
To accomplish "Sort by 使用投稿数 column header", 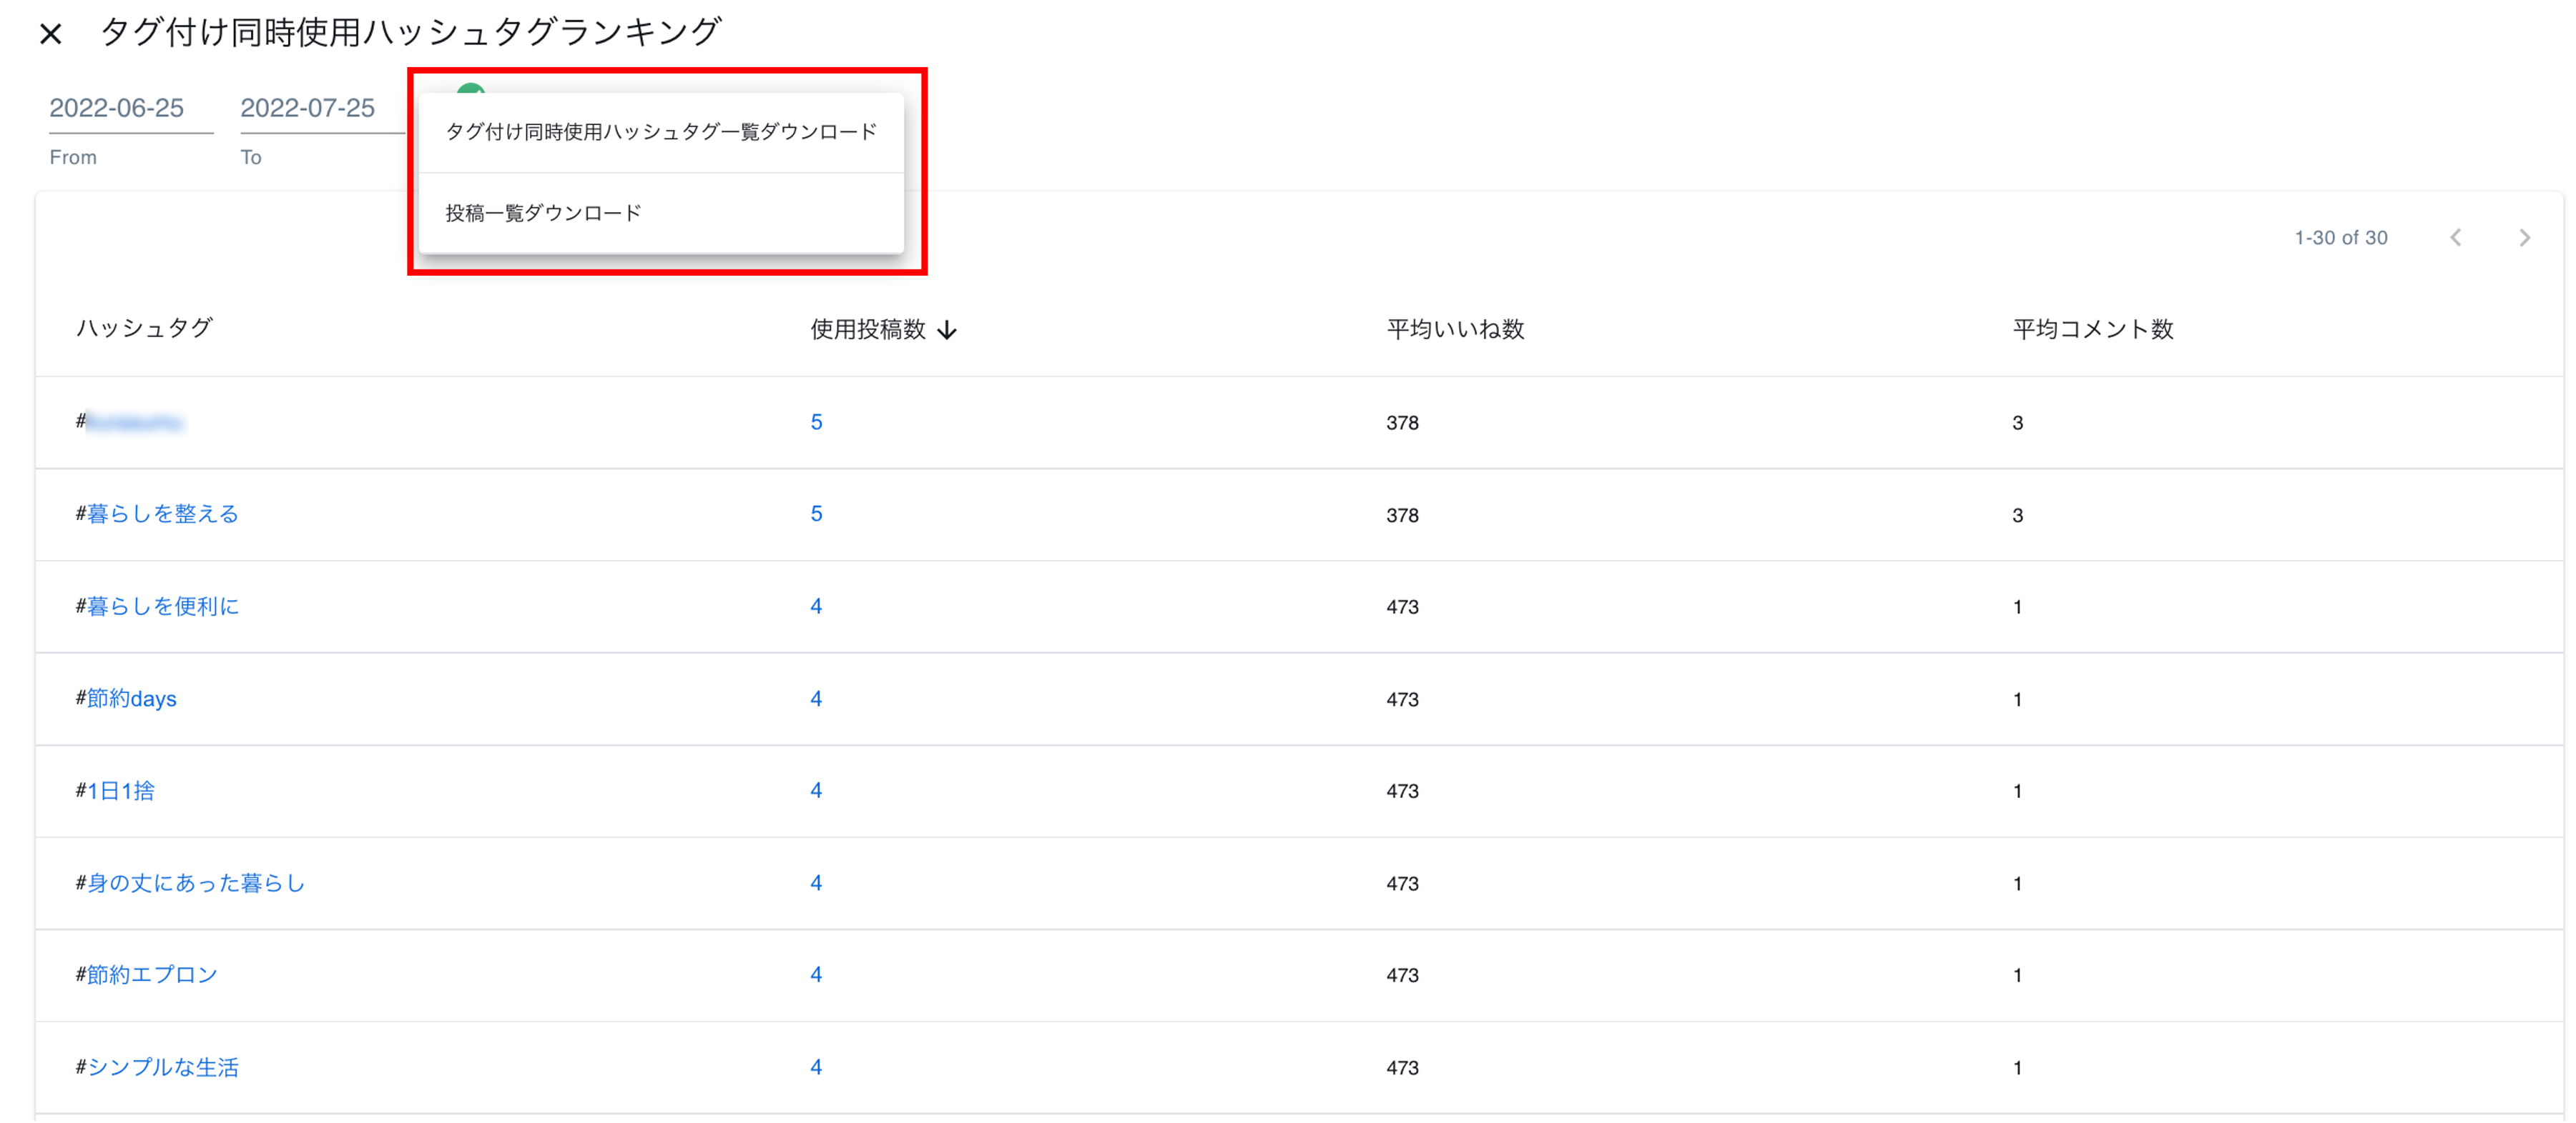I will tap(868, 330).
